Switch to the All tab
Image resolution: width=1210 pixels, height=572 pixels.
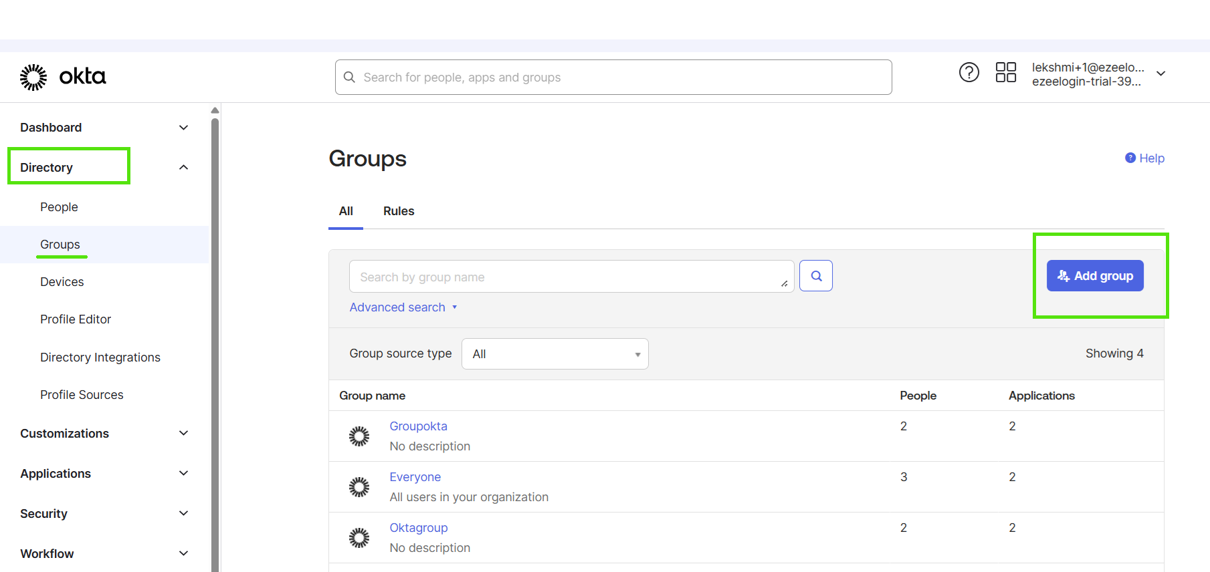(x=346, y=211)
